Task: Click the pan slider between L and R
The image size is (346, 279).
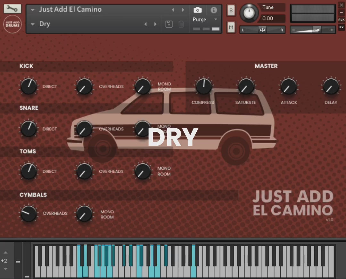Action: (262, 30)
